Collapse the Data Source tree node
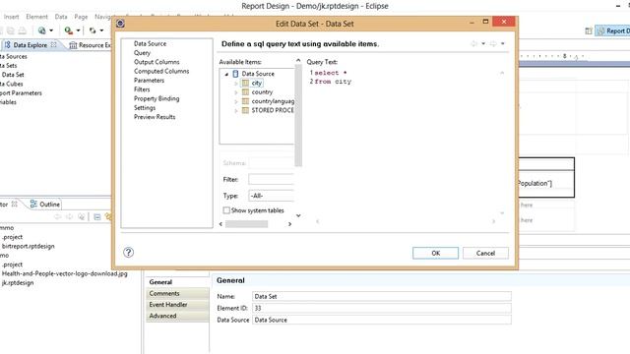This screenshot has width=630, height=354. pyautogui.click(x=226, y=74)
